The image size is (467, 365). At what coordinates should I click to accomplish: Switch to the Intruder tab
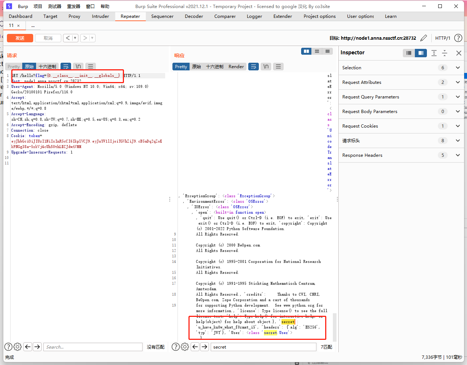(100, 16)
